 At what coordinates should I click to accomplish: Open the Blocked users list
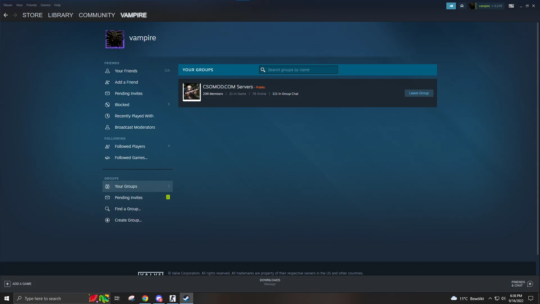coord(138,105)
